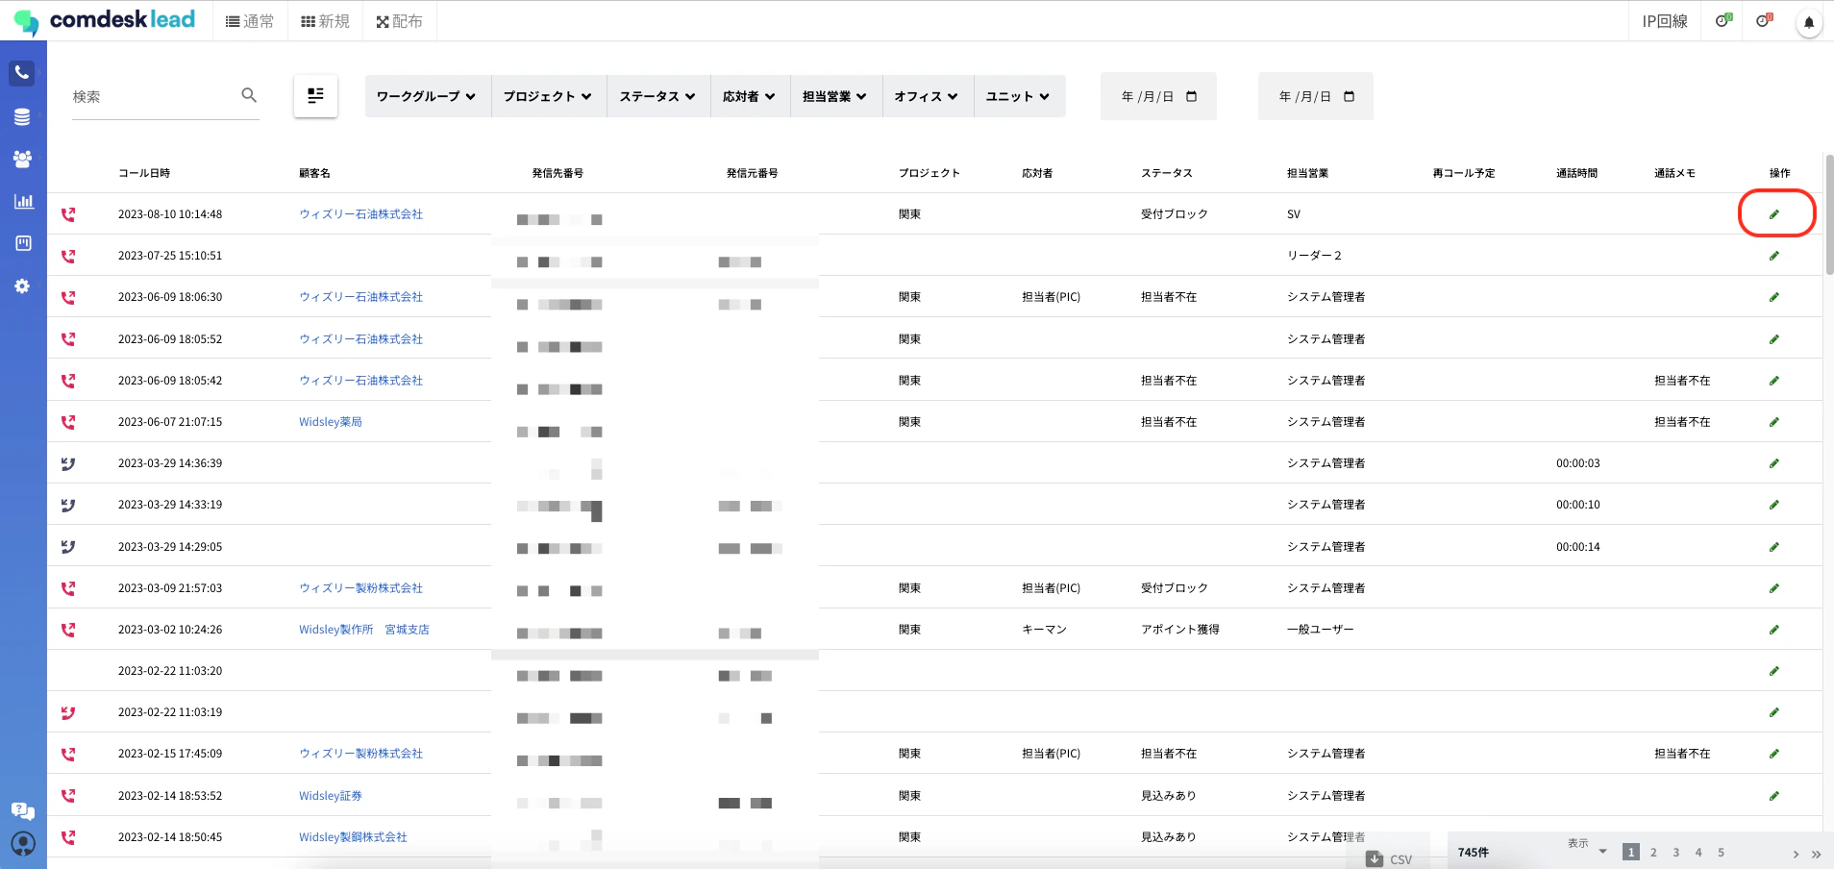Click the search magnifier icon

click(249, 95)
